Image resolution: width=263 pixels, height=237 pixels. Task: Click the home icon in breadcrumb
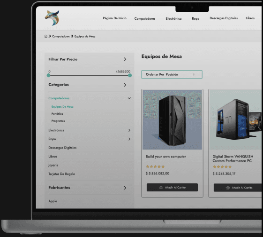46,36
